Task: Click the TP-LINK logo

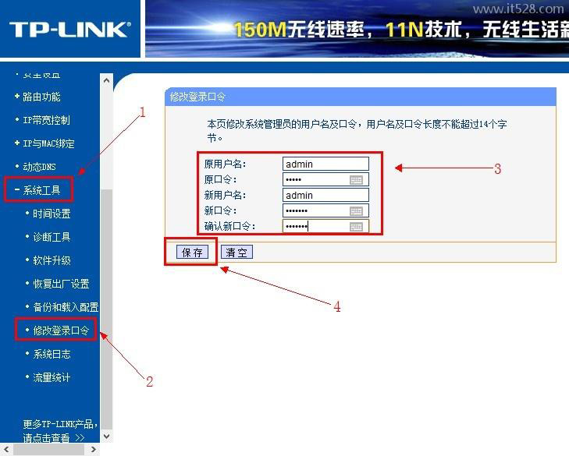Action: click(x=70, y=30)
